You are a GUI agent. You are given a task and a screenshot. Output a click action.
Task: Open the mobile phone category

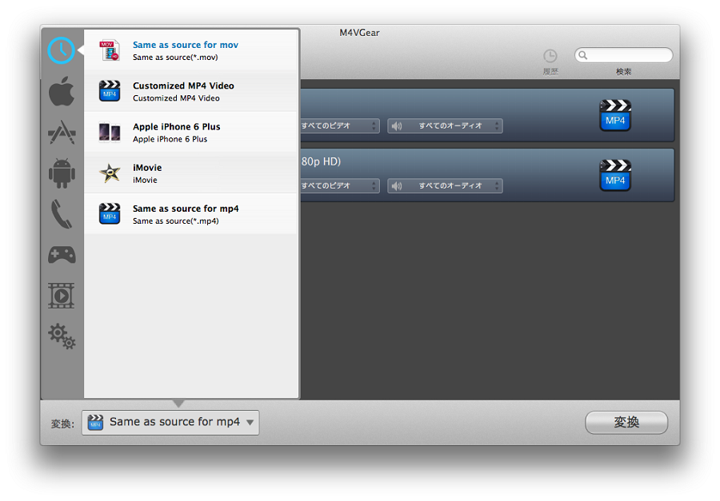pos(62,214)
